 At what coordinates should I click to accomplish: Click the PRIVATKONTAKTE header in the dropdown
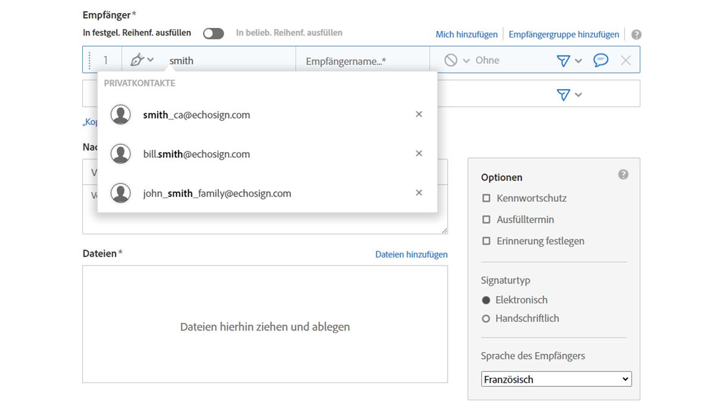coord(139,83)
